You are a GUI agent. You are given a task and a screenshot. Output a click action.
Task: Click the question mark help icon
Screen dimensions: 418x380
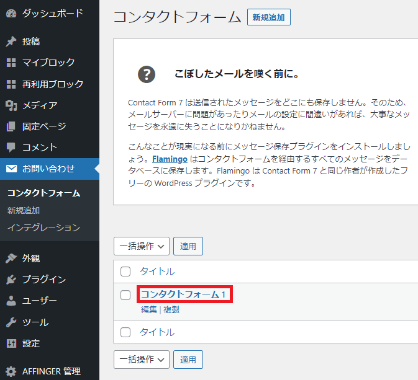coord(147,74)
